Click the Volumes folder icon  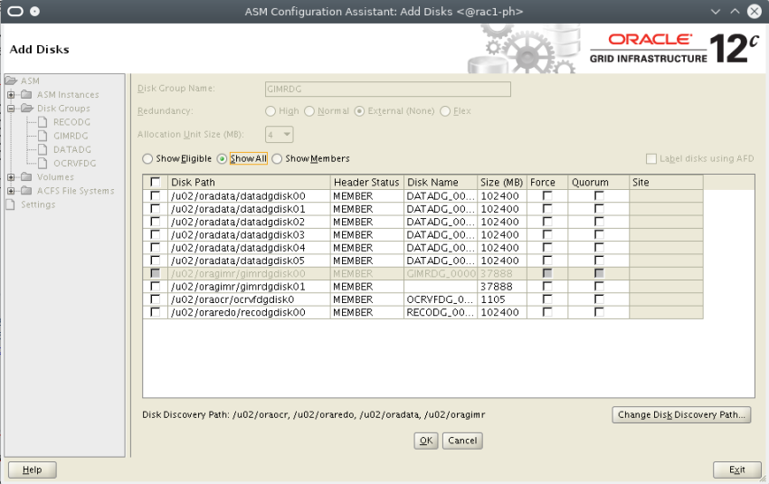point(26,176)
